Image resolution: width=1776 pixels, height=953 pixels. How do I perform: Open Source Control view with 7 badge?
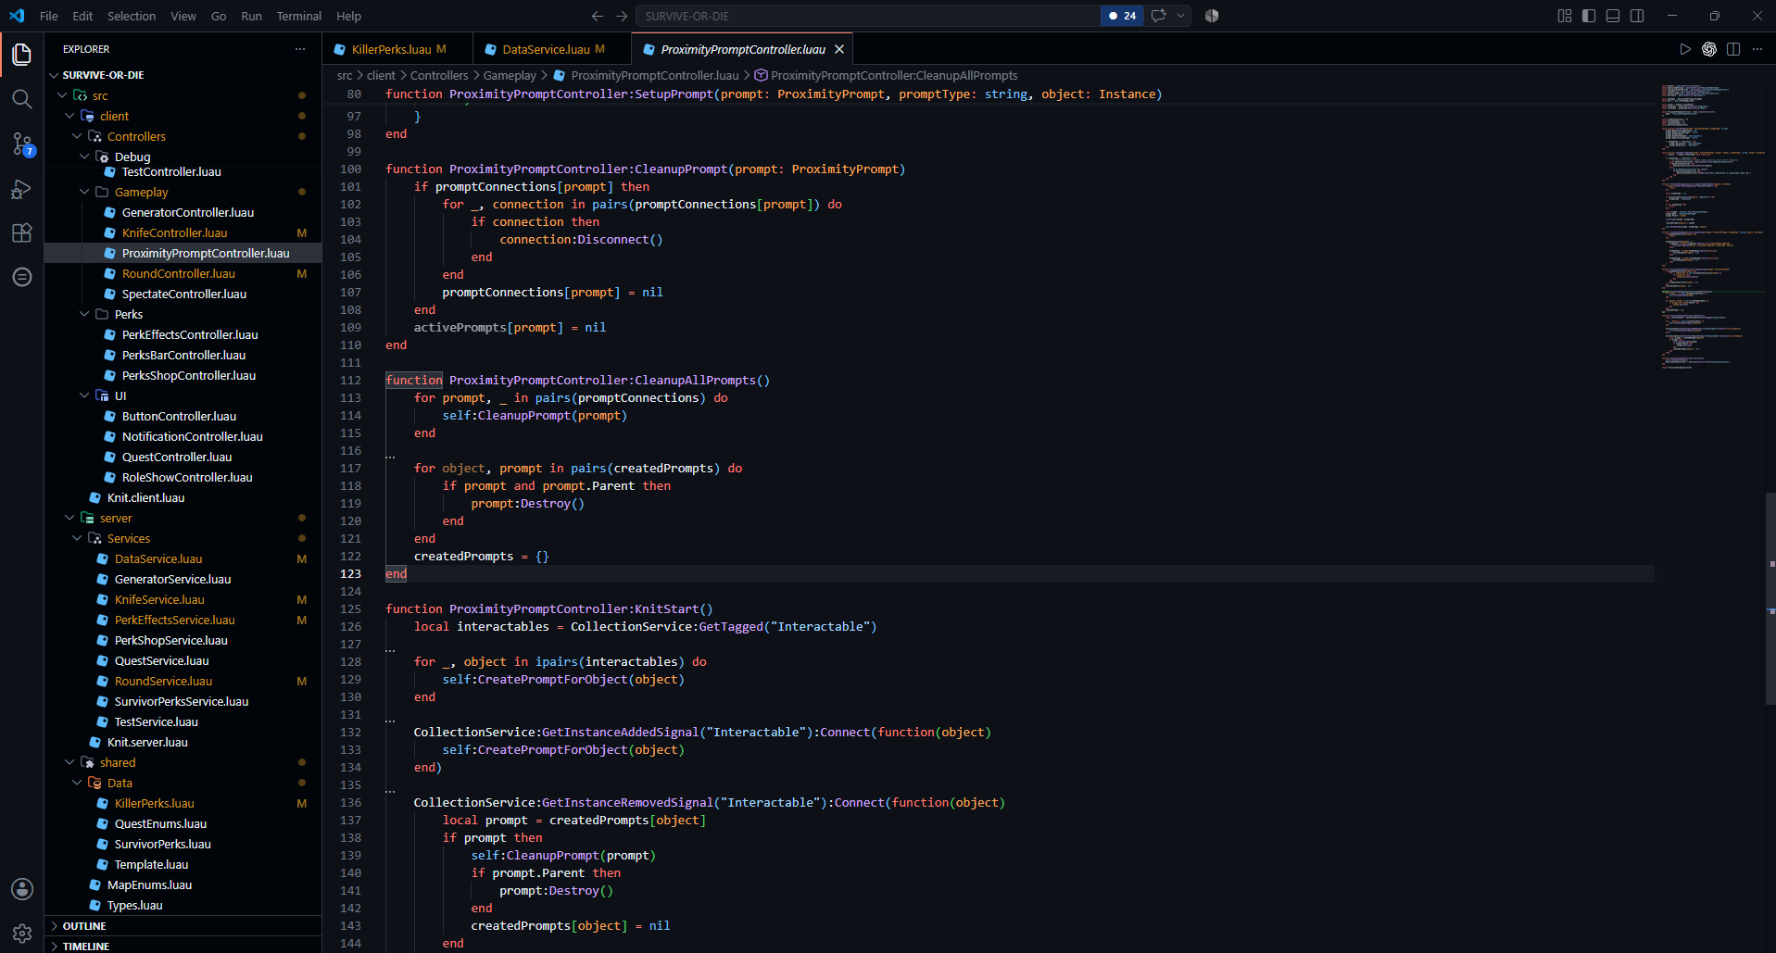(22, 144)
